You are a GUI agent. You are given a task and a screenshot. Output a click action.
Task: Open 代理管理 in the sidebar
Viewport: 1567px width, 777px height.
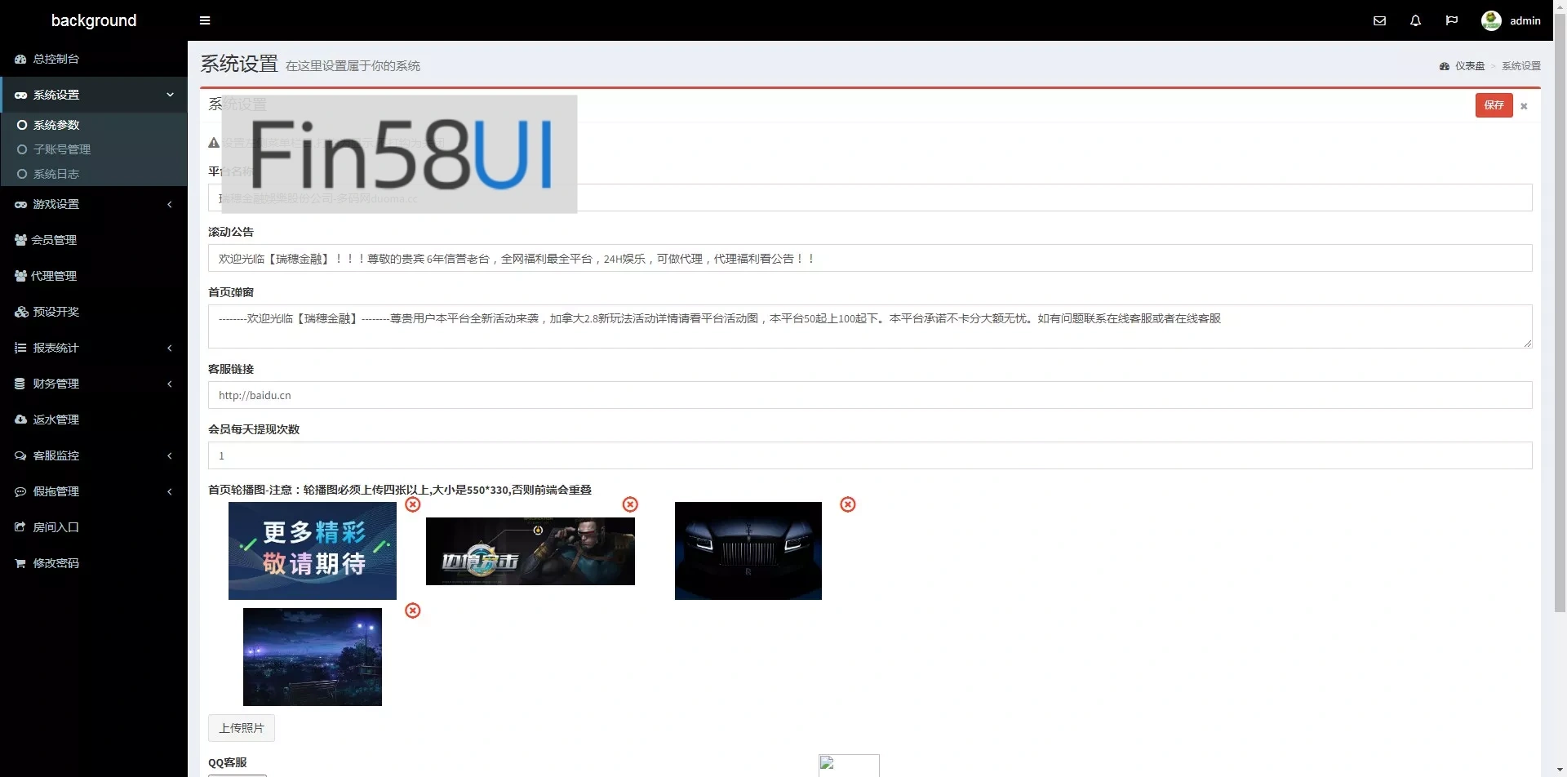(x=54, y=275)
